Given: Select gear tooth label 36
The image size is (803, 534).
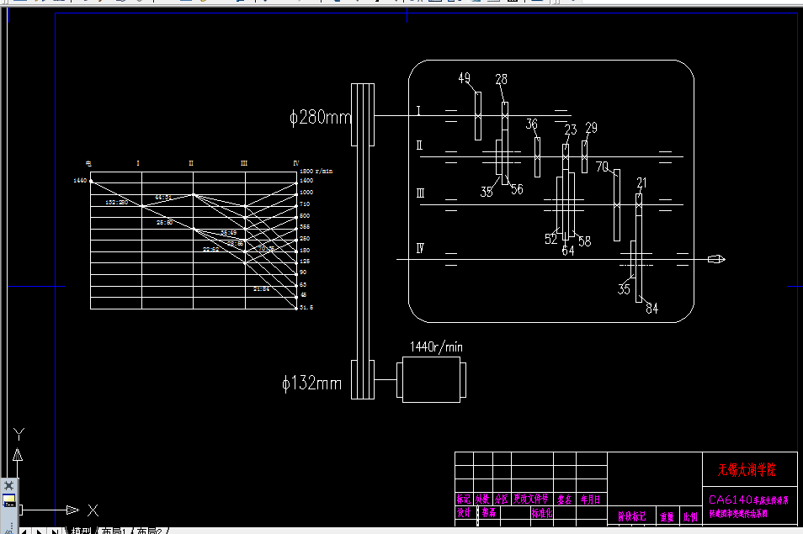Looking at the screenshot, I should click(x=532, y=124).
